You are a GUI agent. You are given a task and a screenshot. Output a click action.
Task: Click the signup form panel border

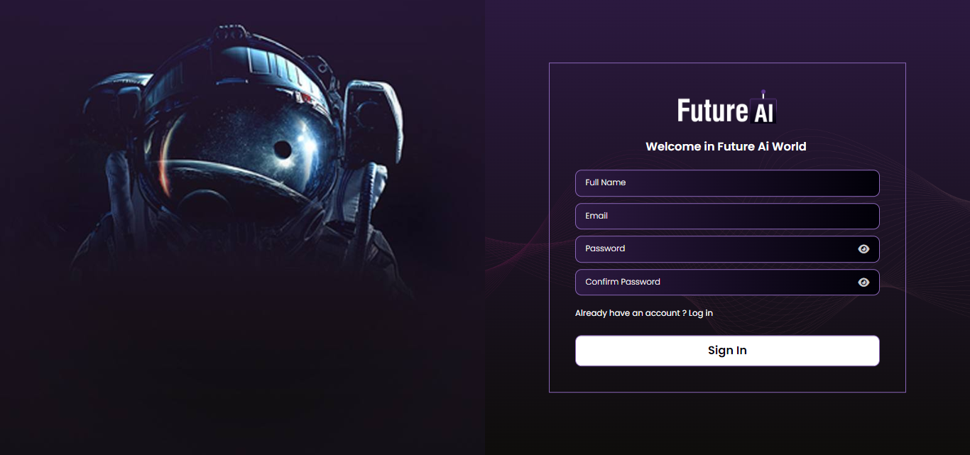550,227
